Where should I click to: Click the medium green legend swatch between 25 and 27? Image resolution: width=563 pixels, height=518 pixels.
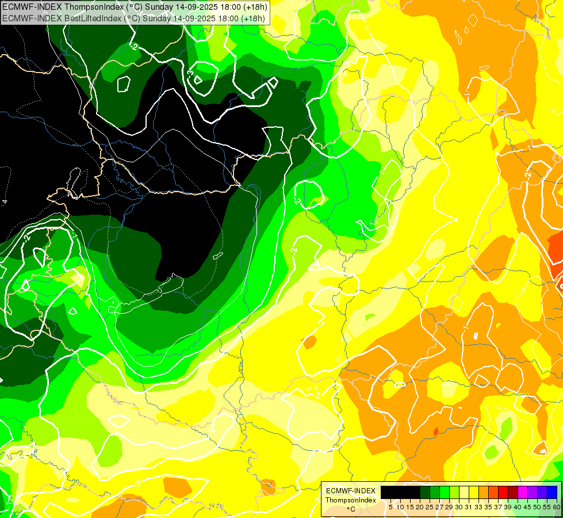click(435, 492)
